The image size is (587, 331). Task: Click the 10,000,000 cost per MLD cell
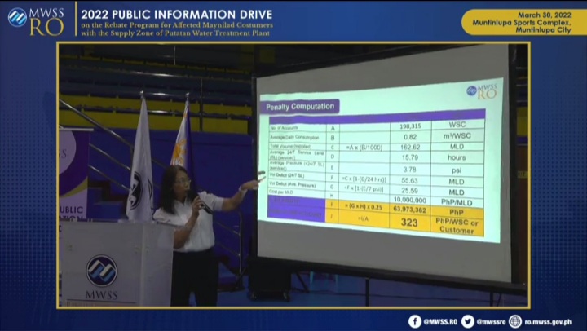[x=411, y=199]
